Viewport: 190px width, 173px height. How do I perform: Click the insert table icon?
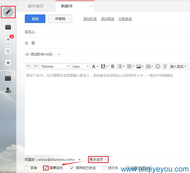(x=148, y=66)
